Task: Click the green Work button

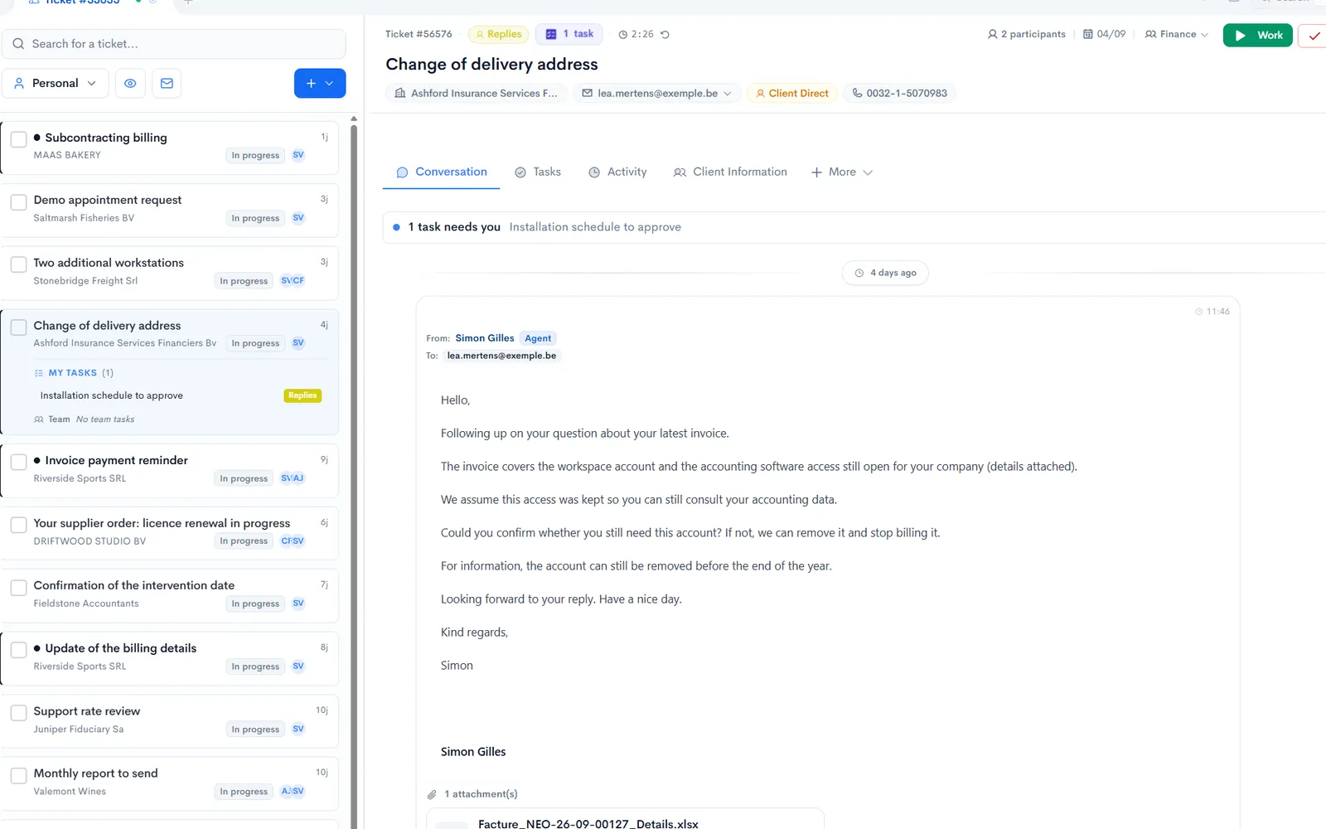Action: [1257, 35]
